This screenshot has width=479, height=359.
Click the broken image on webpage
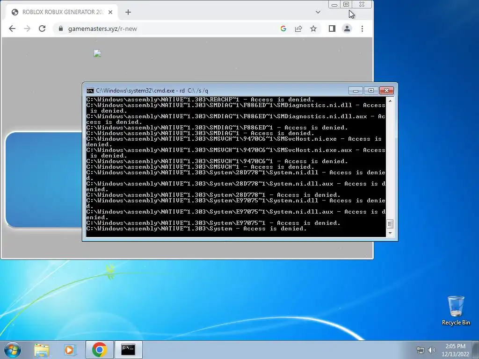point(97,54)
